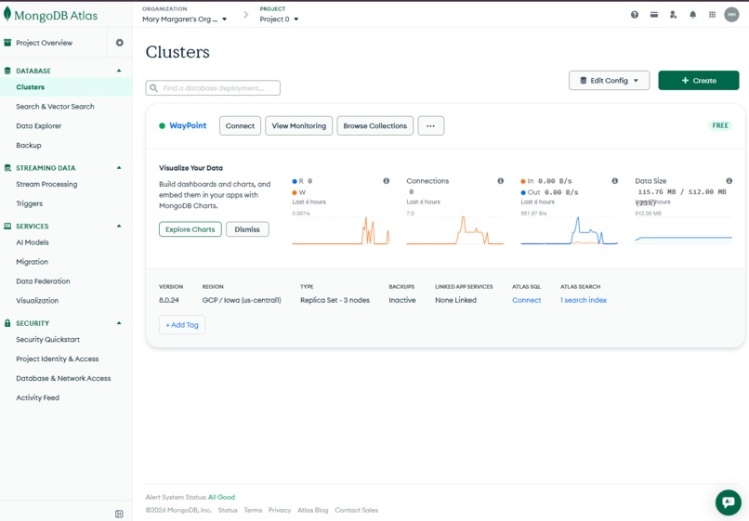This screenshot has height=521, width=749.
Task: Open Search & Vector Search
Action: (55, 107)
